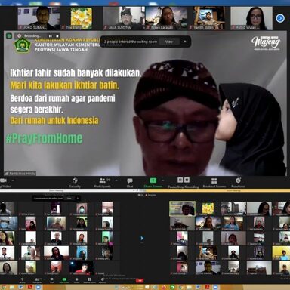This screenshot has height=290, width=290.
Task: Open the Chat panel
Action: [x=130, y=183]
